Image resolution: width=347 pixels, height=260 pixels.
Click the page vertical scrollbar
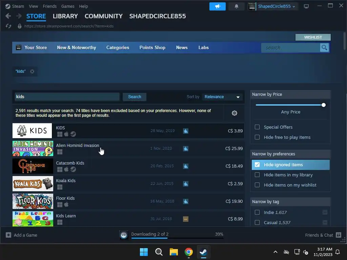(345, 41)
